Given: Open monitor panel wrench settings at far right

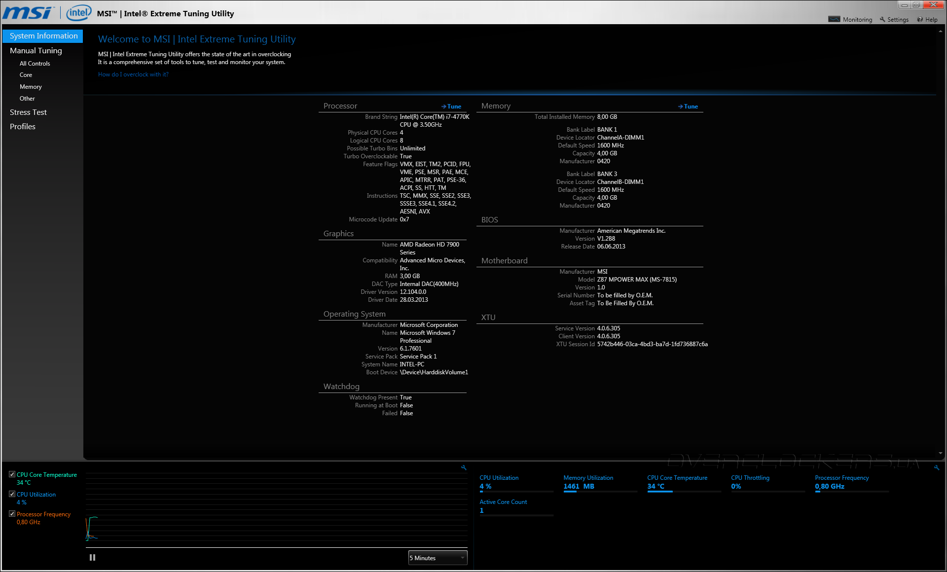Looking at the screenshot, I should coord(936,467).
